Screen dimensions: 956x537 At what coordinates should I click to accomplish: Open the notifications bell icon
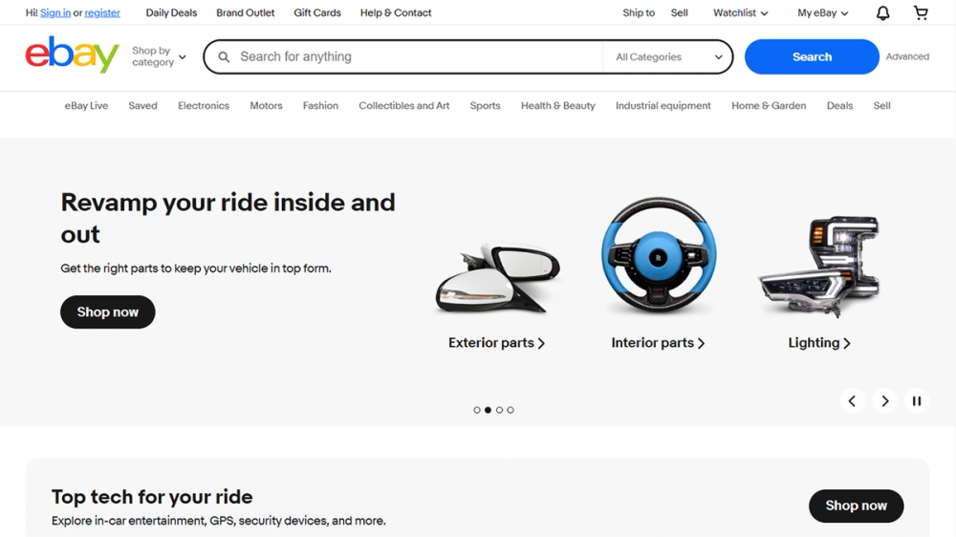pyautogui.click(x=882, y=12)
